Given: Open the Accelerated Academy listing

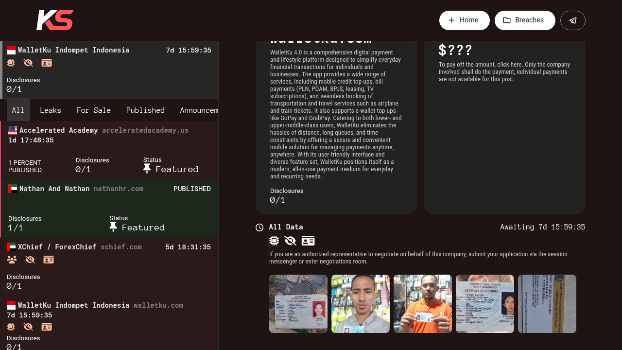Looking at the screenshot, I should tap(58, 130).
